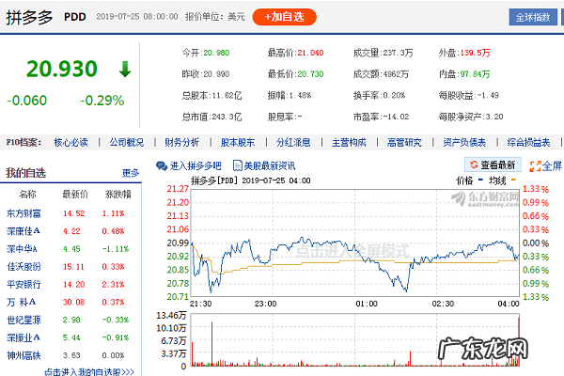The height and width of the screenshot is (376, 564).
Task: Select the 高管研究 tab
Action: (x=406, y=143)
